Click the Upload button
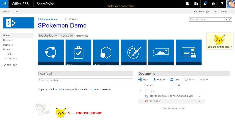235x130 pixels. pos(159,80)
